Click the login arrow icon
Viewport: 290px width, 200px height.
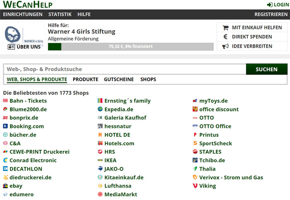(x=270, y=5)
